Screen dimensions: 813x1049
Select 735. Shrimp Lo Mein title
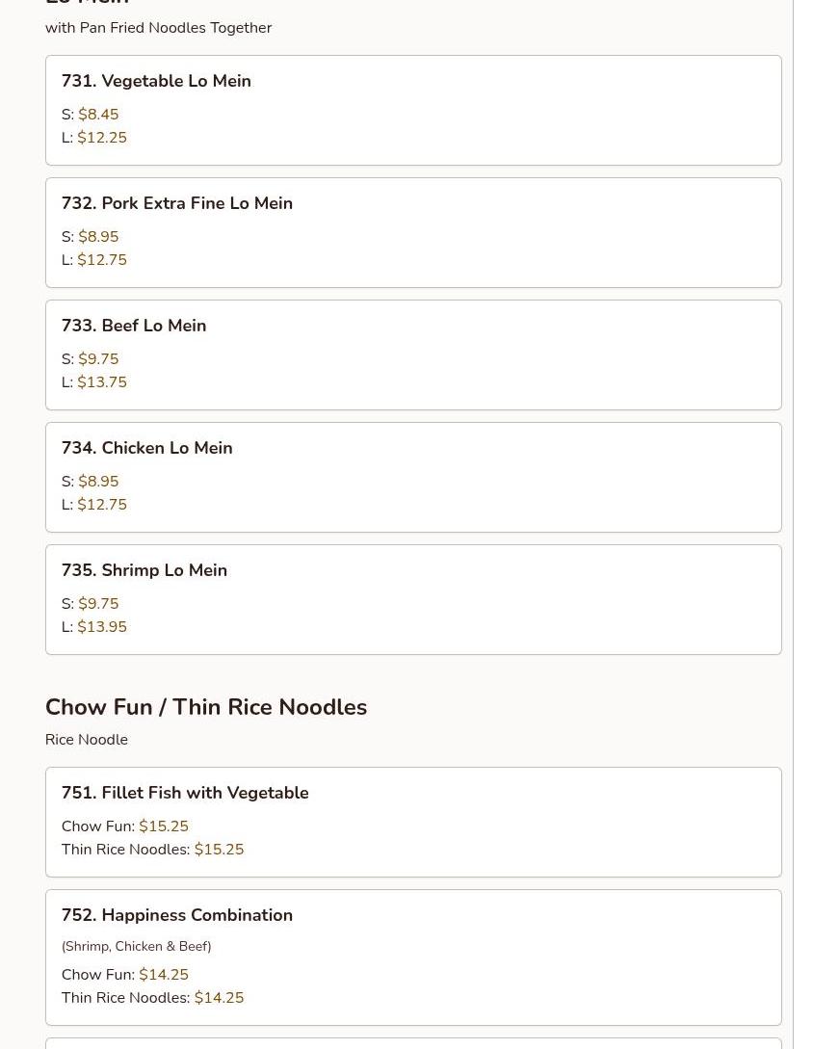click(144, 570)
